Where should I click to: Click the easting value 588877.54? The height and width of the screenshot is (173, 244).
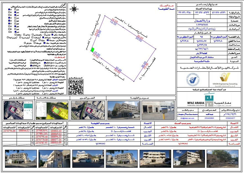[x=56, y=140]
